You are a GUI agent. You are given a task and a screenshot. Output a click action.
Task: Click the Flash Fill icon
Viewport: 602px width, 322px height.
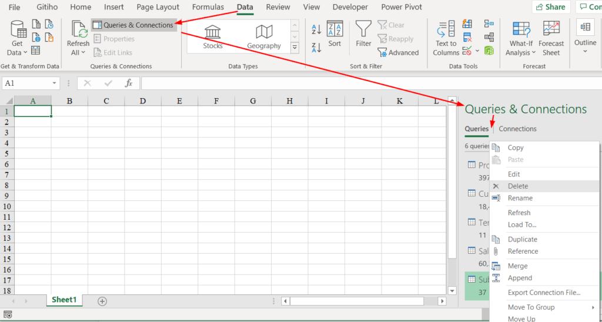(x=467, y=24)
